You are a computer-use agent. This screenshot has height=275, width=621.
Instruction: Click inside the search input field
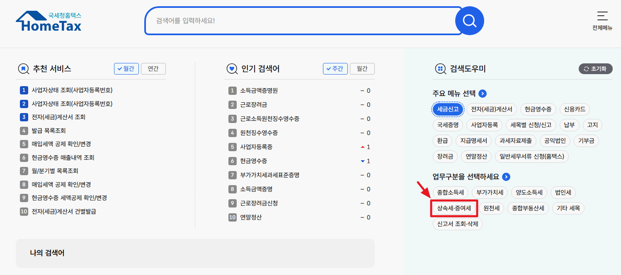click(290, 20)
